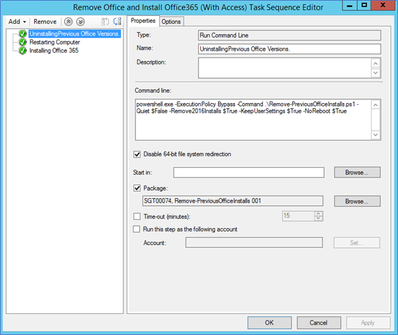Enable the Time-out (minutes) checkbox
Viewport: 398px width, 335px height.
(137, 217)
